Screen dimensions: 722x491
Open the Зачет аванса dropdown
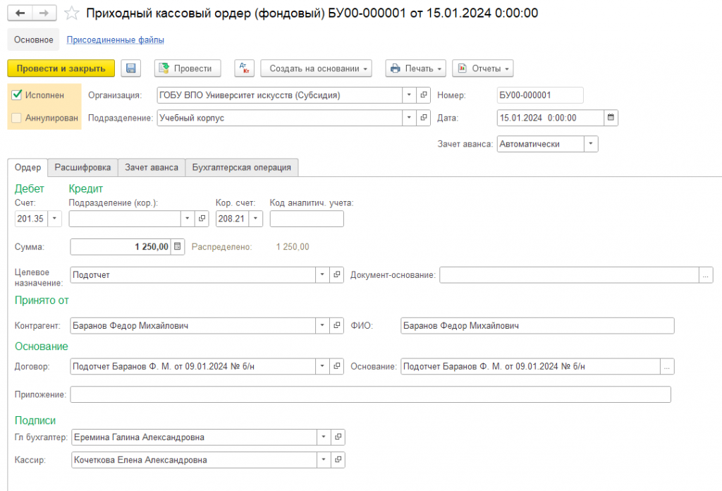(591, 144)
